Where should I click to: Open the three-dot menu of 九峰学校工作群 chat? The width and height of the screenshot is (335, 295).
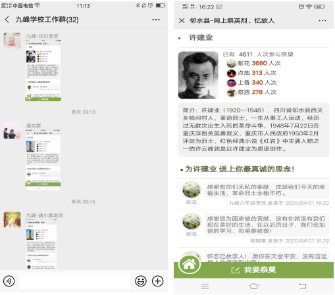[x=156, y=20]
